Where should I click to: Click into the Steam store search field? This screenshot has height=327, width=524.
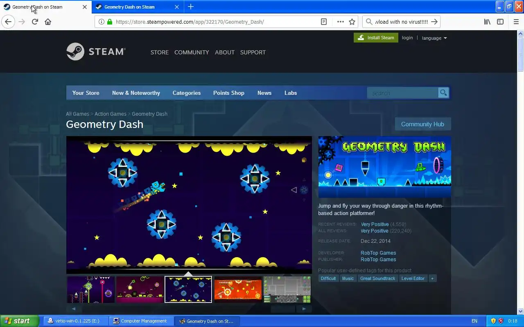(x=403, y=93)
